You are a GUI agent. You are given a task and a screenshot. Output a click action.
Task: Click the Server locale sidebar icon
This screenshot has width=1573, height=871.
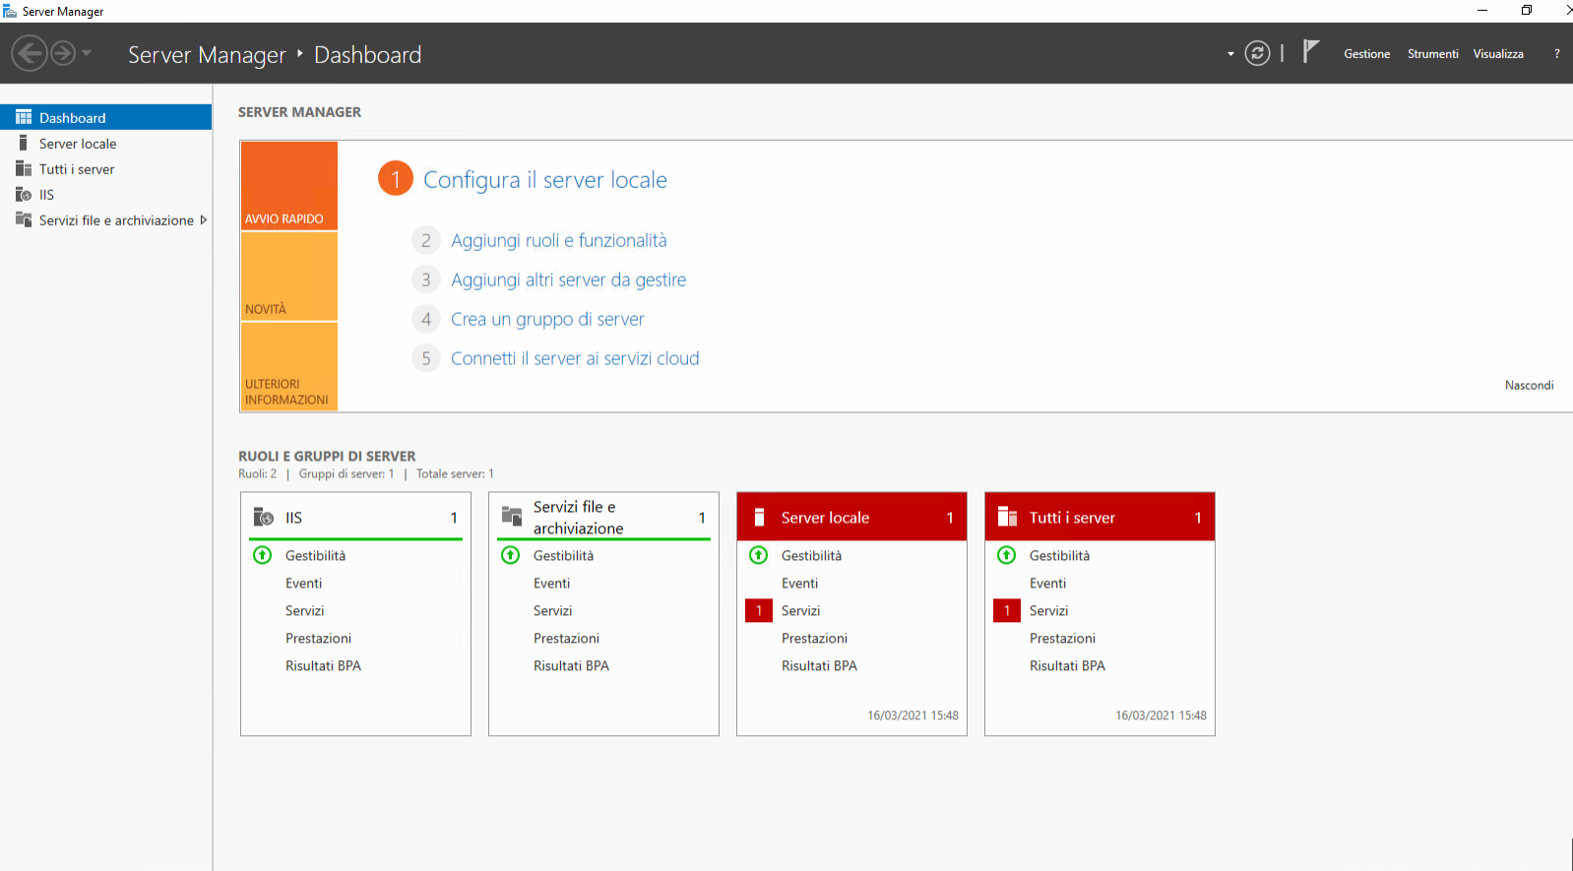(x=24, y=143)
